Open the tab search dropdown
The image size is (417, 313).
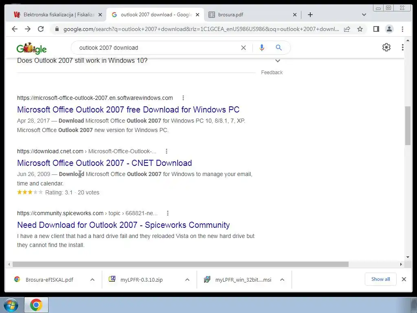click(364, 15)
